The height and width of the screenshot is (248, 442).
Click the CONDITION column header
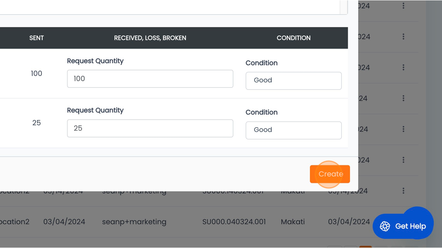(x=293, y=38)
